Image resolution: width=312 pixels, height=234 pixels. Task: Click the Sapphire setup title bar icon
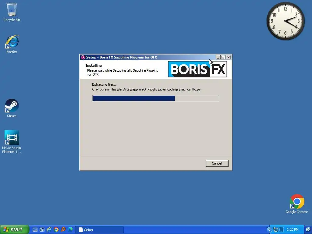(x=83, y=57)
